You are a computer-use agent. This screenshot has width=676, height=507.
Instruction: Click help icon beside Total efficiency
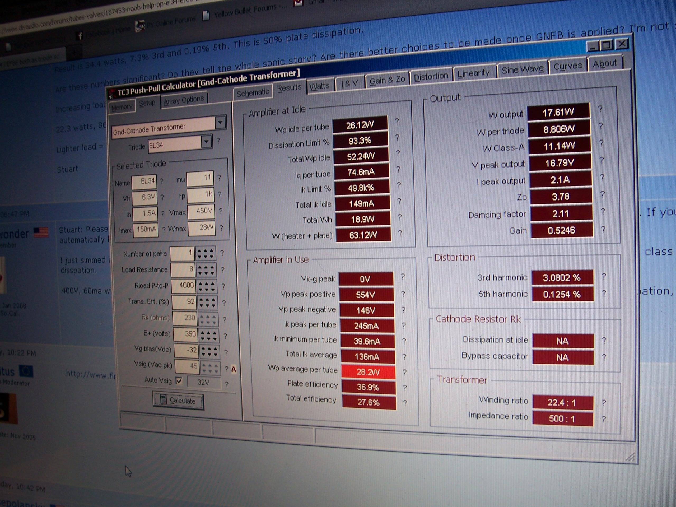pyautogui.click(x=405, y=403)
